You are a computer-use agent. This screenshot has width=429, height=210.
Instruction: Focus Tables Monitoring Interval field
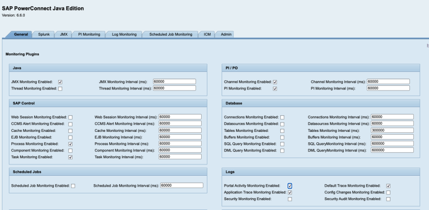click(x=392, y=130)
